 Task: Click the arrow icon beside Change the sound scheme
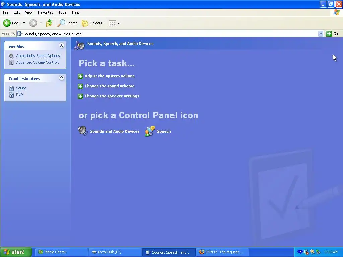(80, 86)
